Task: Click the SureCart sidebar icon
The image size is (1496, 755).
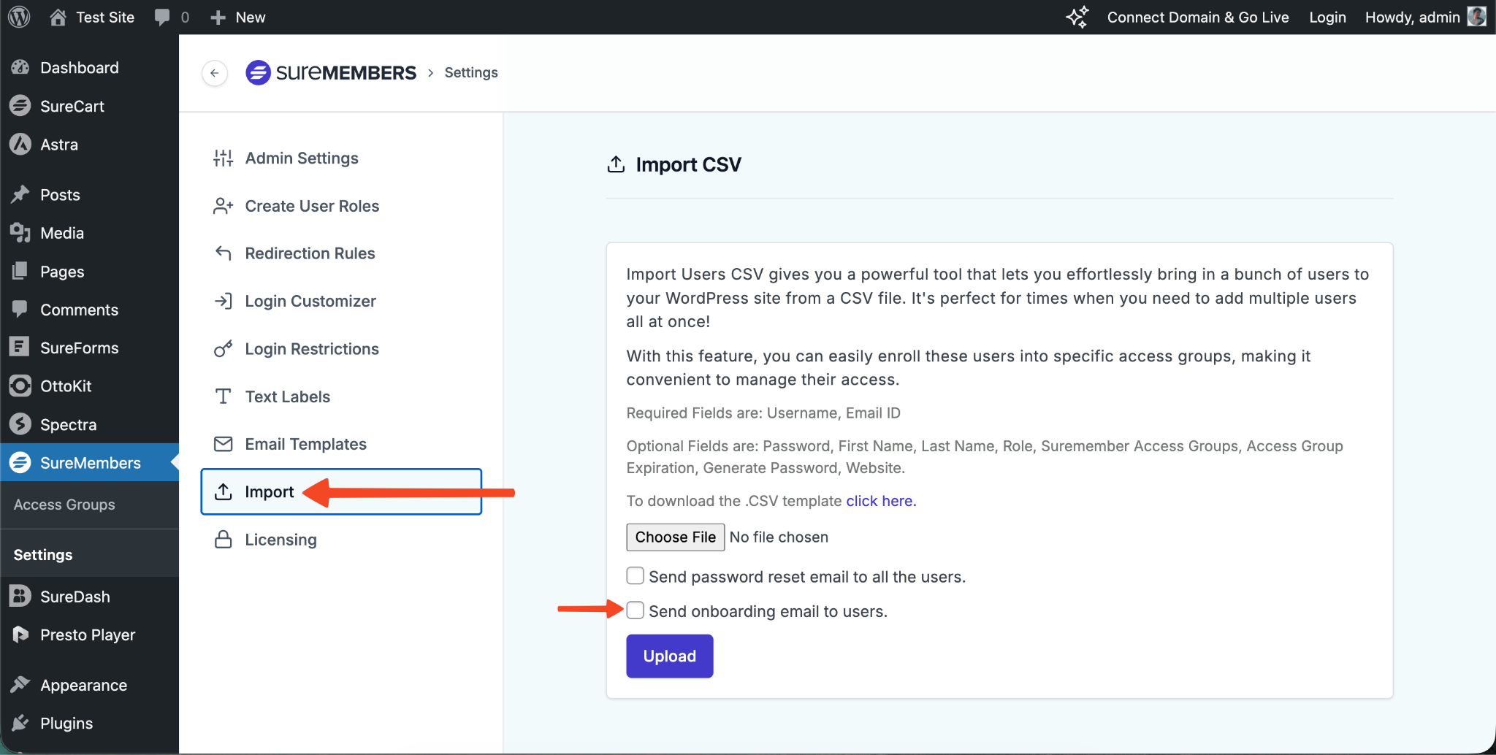Action: point(20,106)
